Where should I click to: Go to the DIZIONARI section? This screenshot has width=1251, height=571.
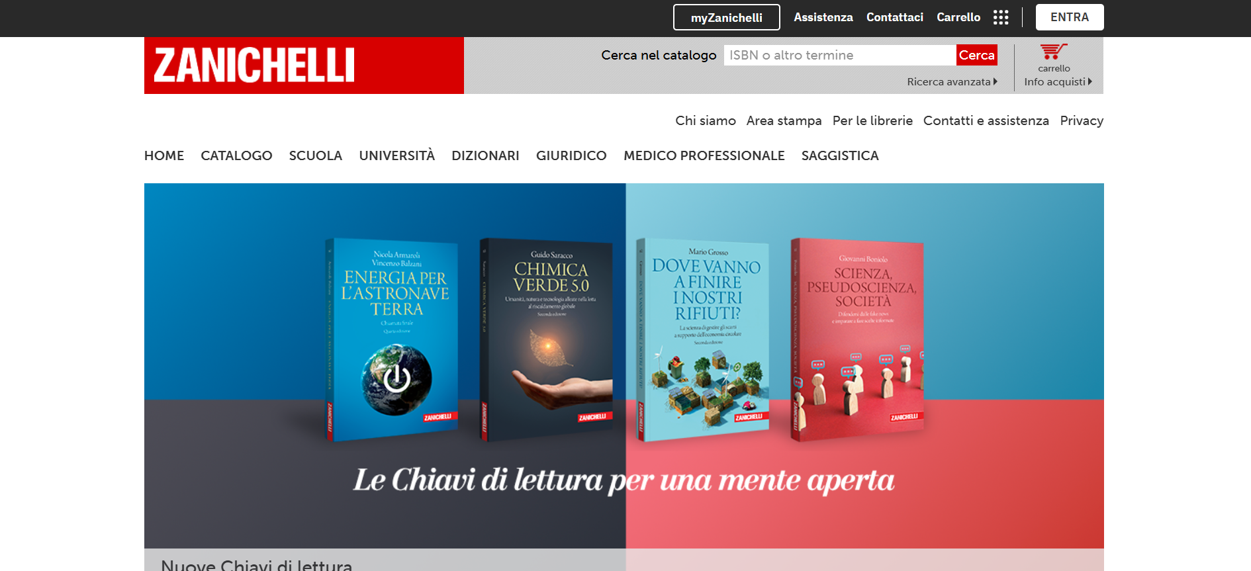(485, 155)
